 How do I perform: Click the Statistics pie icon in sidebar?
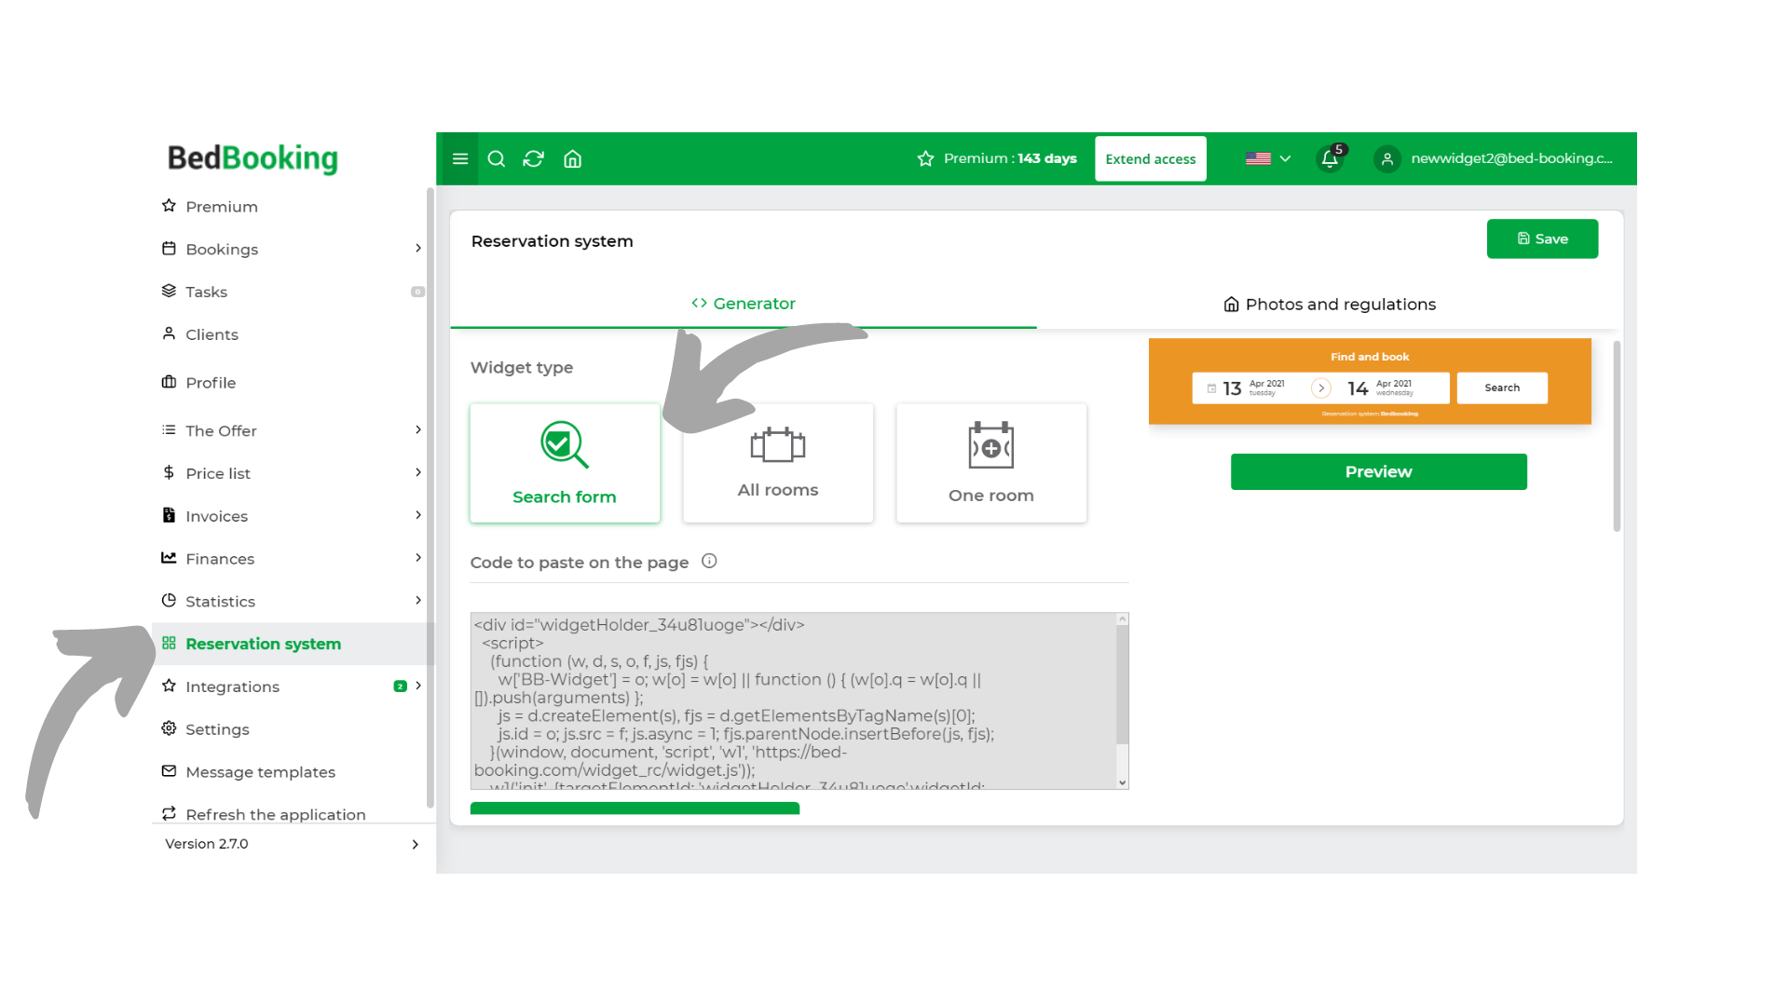click(x=169, y=601)
